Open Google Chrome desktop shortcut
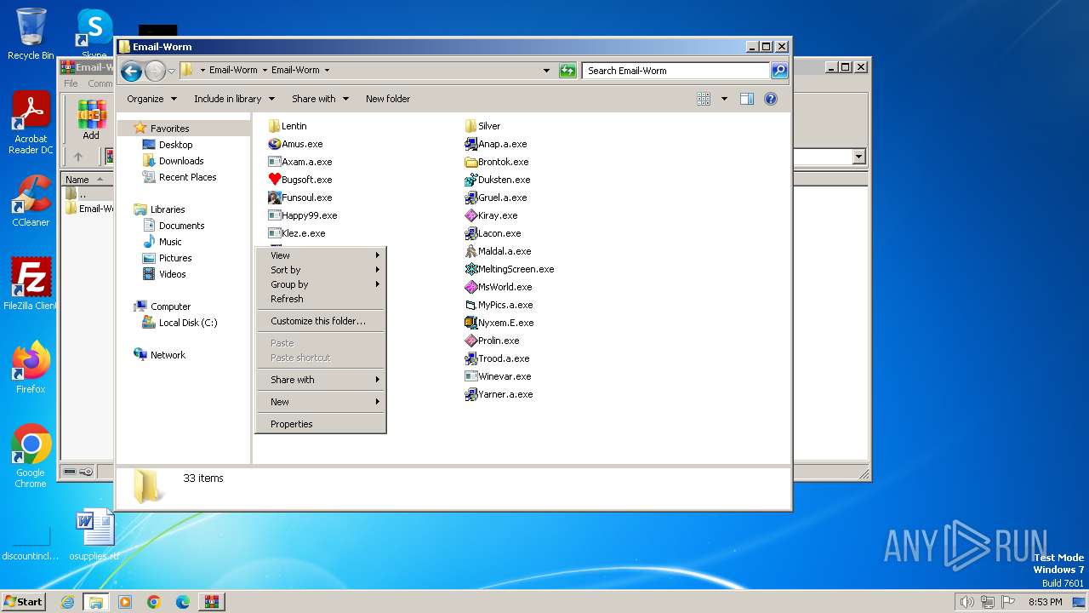This screenshot has width=1089, height=613. (x=31, y=456)
